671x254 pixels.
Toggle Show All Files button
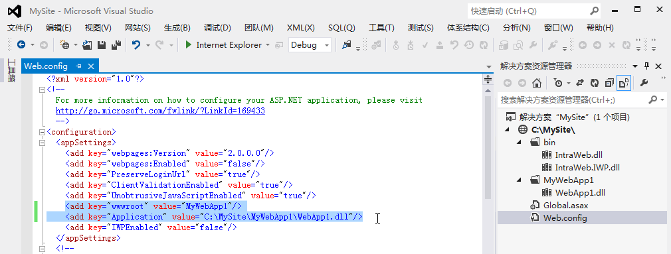pyautogui.click(x=624, y=83)
